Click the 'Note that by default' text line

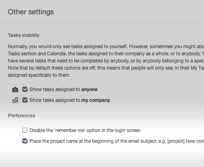tap(106, 68)
